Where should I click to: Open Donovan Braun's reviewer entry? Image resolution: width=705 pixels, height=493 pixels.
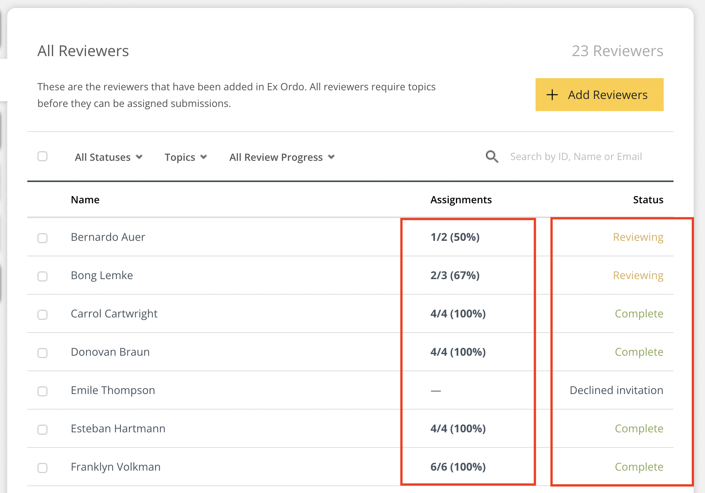click(x=110, y=352)
